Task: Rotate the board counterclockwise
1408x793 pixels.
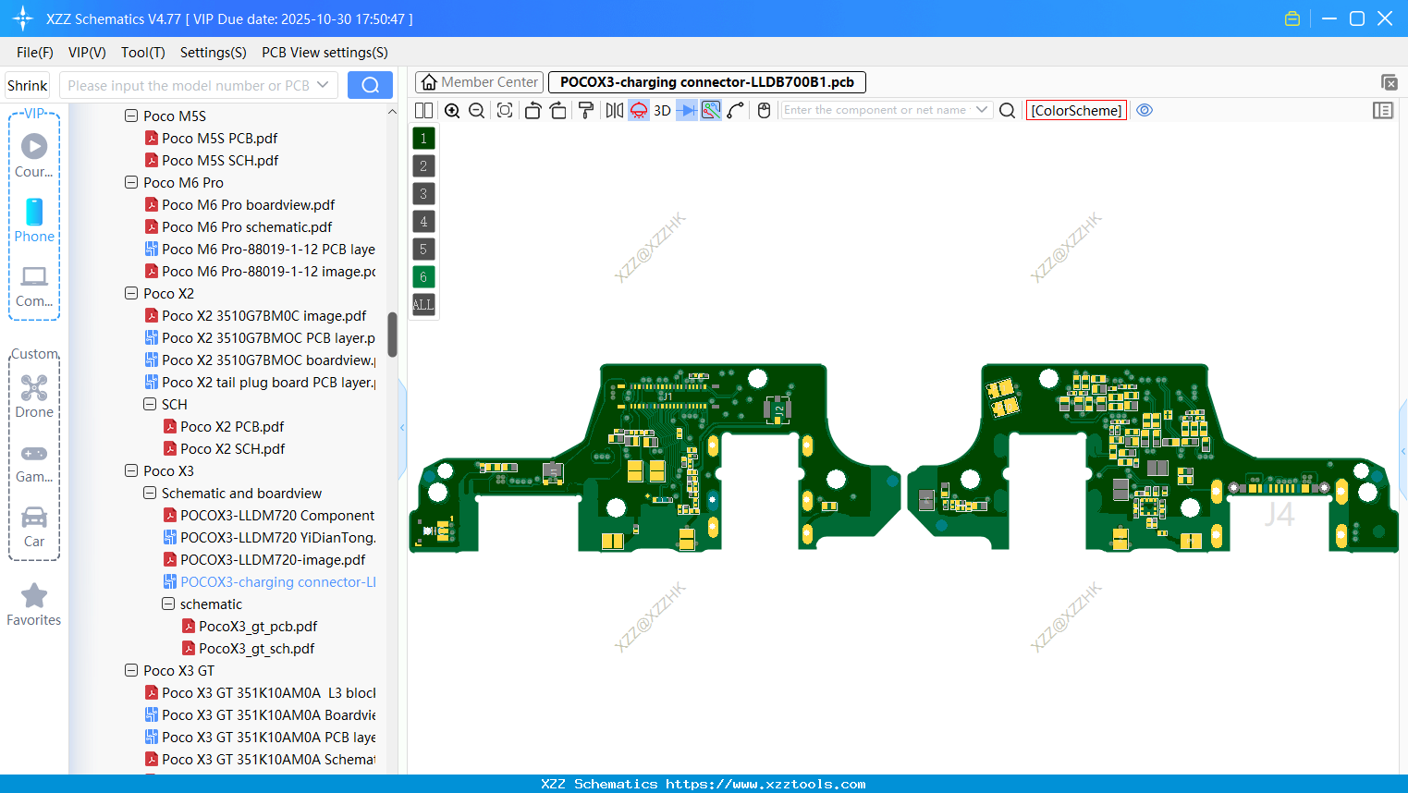Action: [533, 111]
